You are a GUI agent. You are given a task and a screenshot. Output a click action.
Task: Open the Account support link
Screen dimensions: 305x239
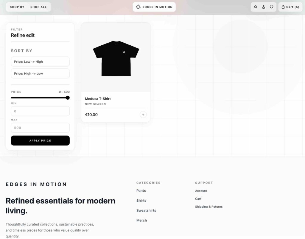click(x=201, y=191)
